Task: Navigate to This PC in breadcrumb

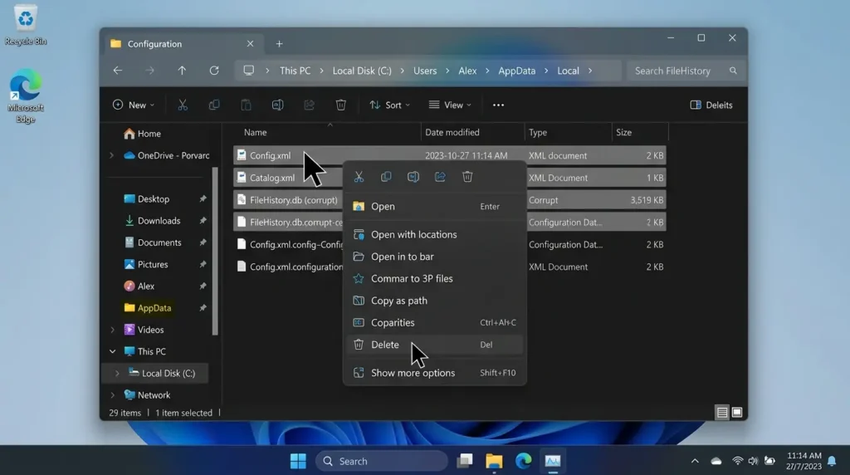Action: point(295,71)
